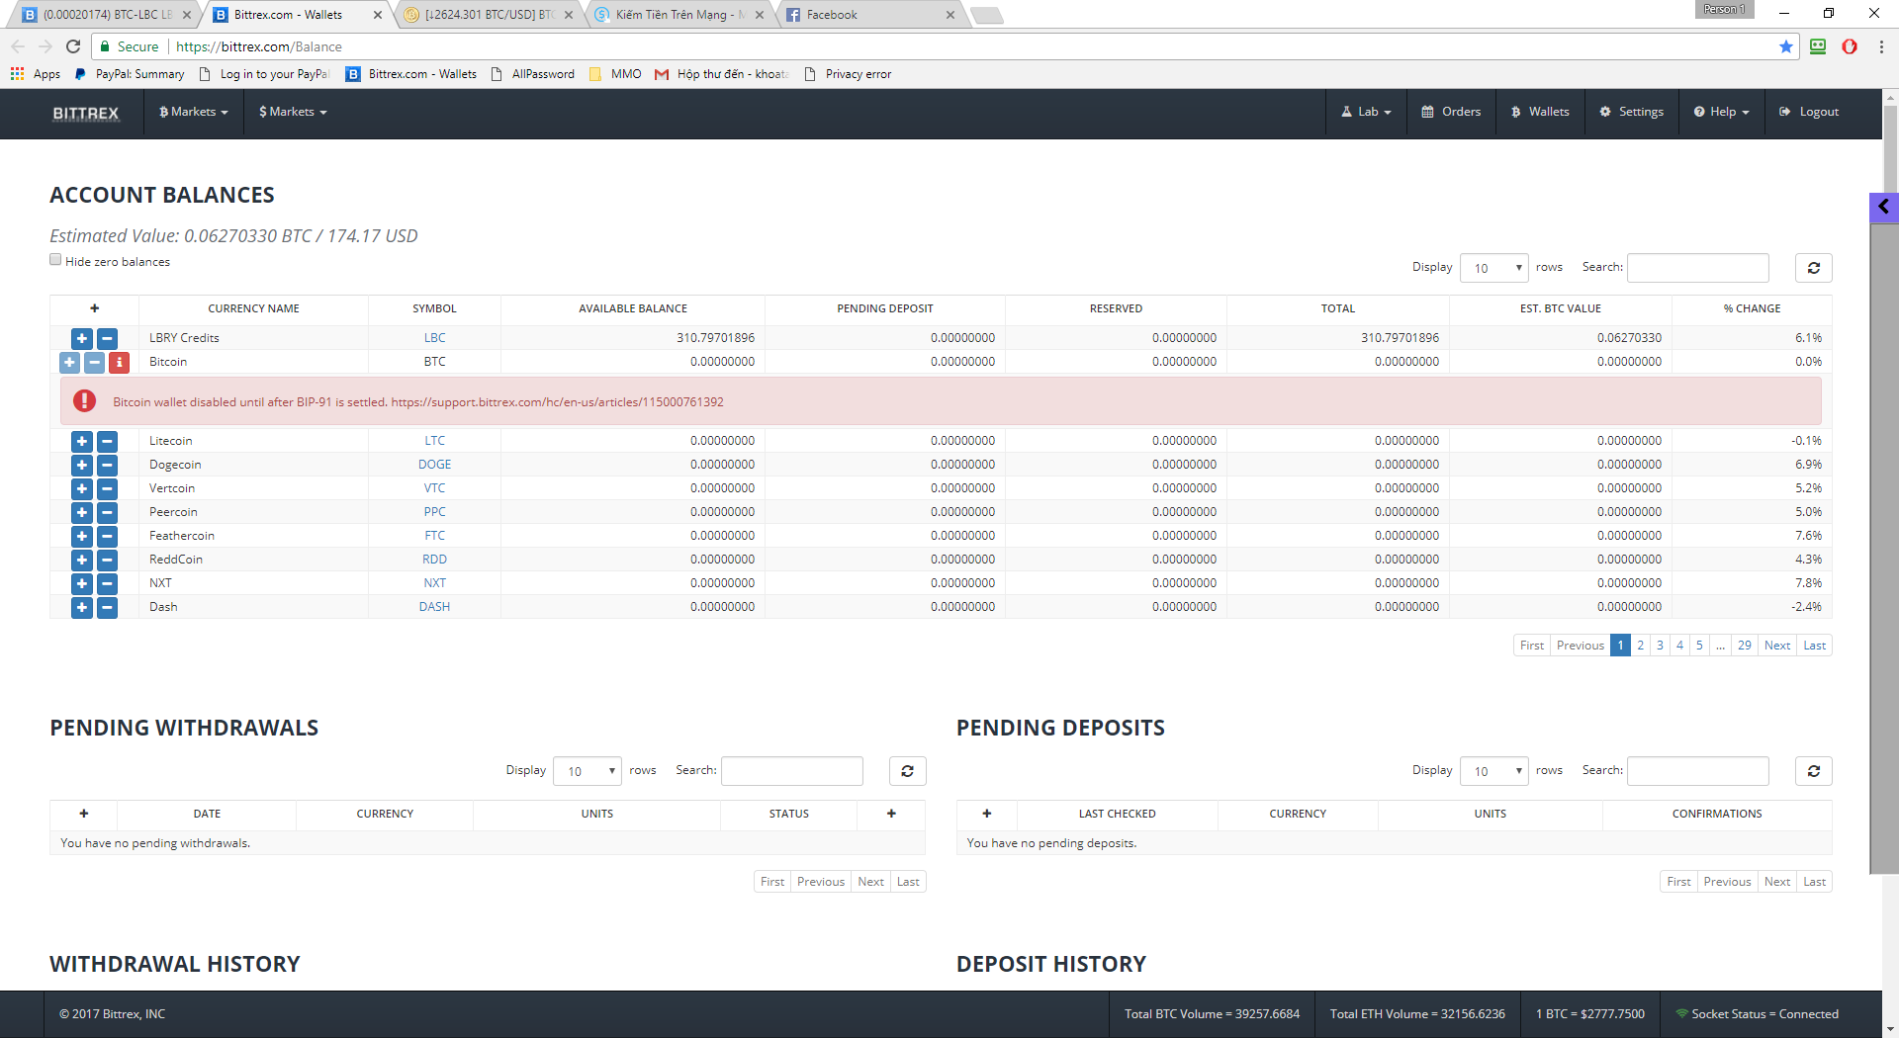Click deposit plus icon for Vertcoin
The image size is (1899, 1038).
tap(82, 488)
